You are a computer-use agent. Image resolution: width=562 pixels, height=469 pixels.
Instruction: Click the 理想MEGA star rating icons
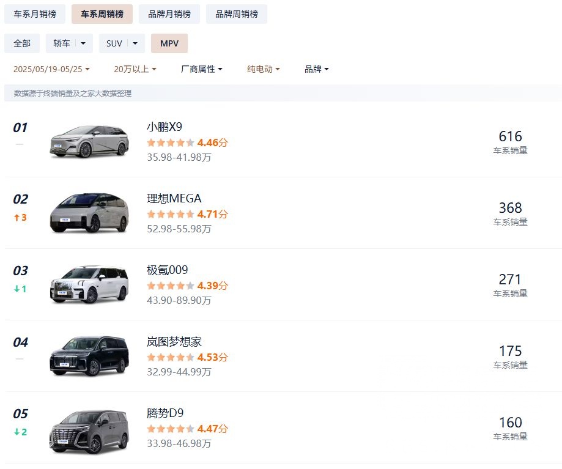click(171, 214)
